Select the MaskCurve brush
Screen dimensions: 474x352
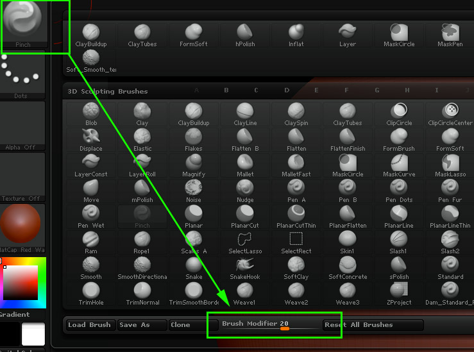coord(399,165)
